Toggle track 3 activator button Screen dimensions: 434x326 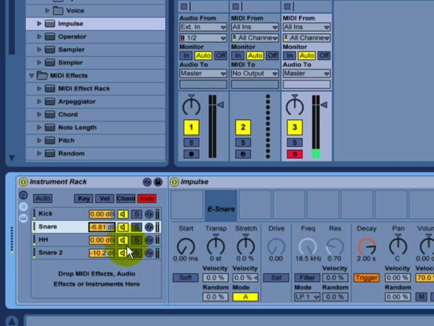295,127
